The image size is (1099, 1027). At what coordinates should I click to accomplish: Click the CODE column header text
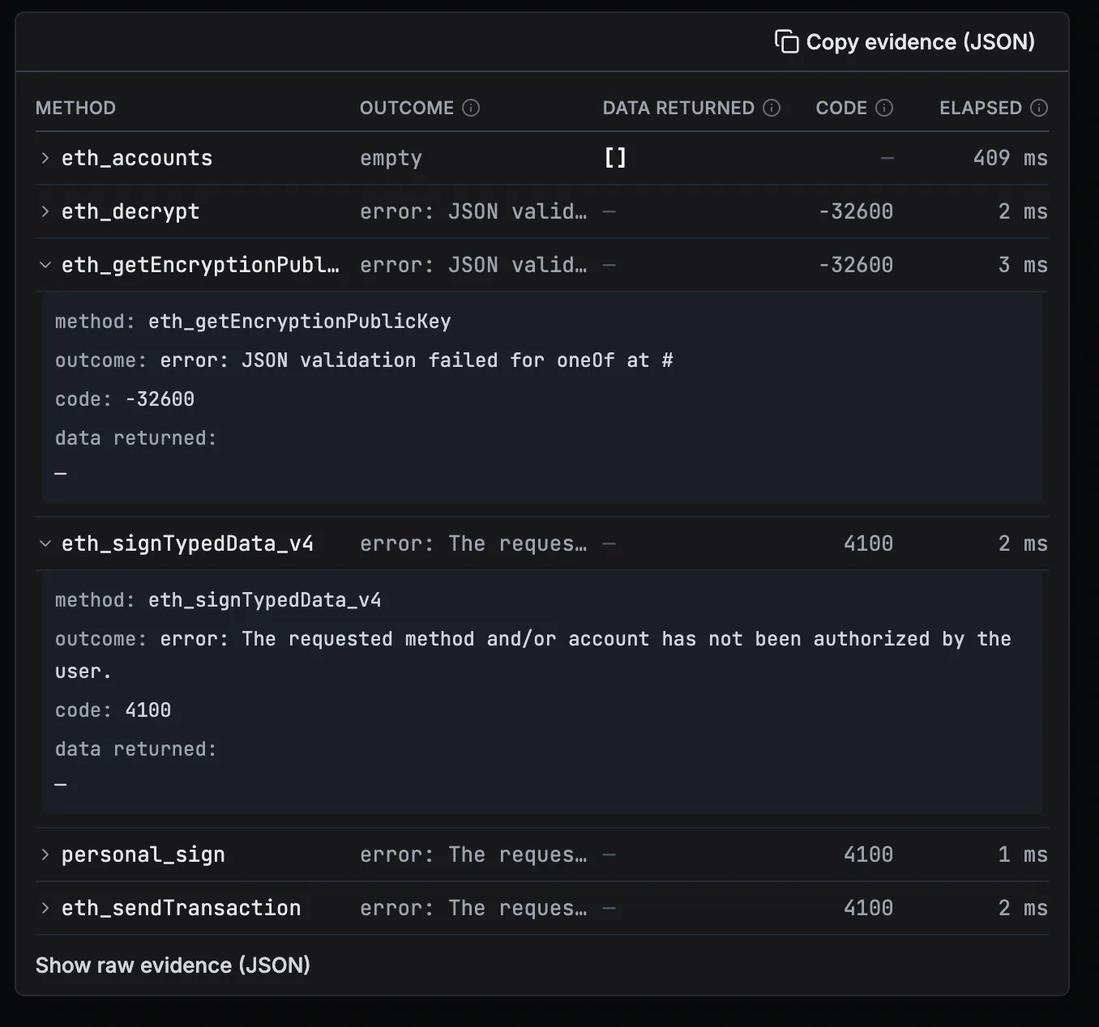point(841,108)
